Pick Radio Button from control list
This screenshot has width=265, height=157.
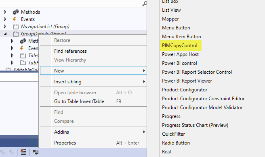(176, 143)
